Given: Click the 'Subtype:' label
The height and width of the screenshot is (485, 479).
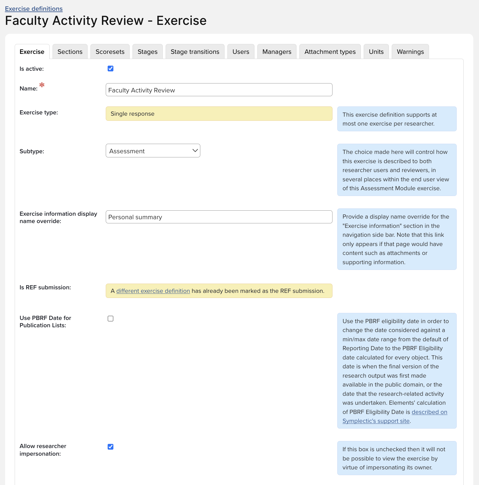Looking at the screenshot, I should pyautogui.click(x=32, y=151).
